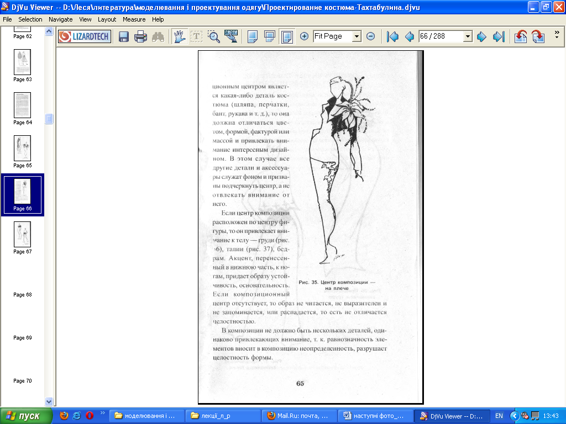This screenshot has height=424, width=566.
Task: Launch Opera from quick launch
Action: (90, 416)
